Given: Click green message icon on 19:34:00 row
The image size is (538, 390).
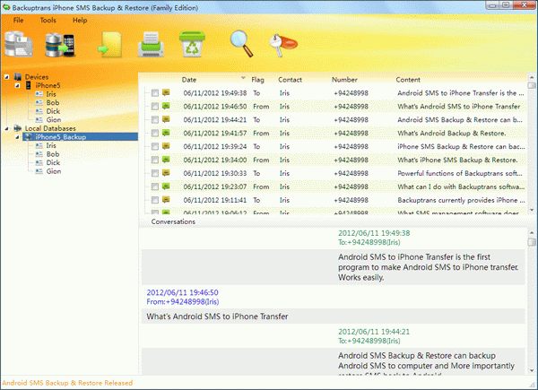Looking at the screenshot, I should 166,160.
